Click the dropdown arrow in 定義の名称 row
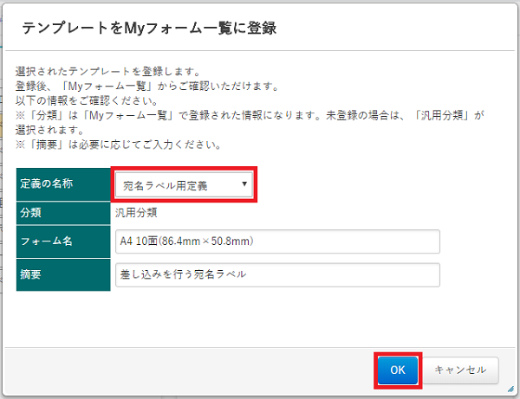Image resolution: width=520 pixels, height=399 pixels. [244, 184]
